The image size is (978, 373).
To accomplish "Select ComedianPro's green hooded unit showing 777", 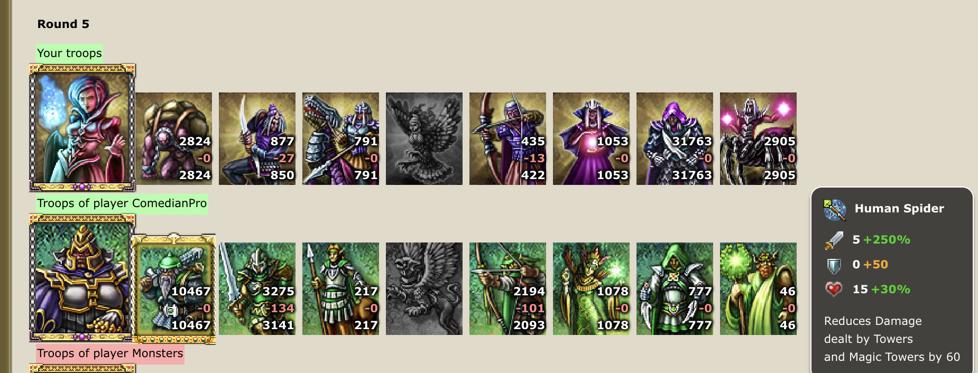I will [675, 288].
